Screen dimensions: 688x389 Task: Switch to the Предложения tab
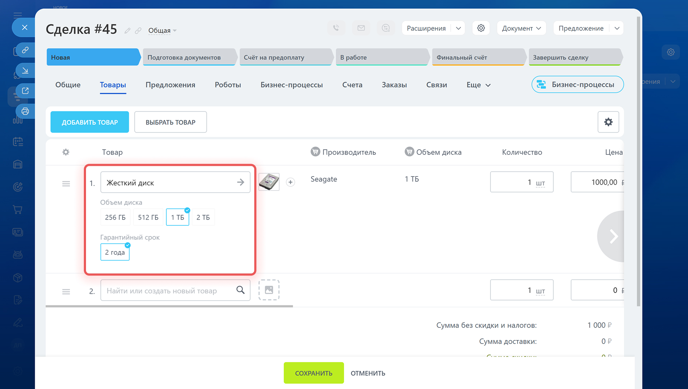pos(170,85)
